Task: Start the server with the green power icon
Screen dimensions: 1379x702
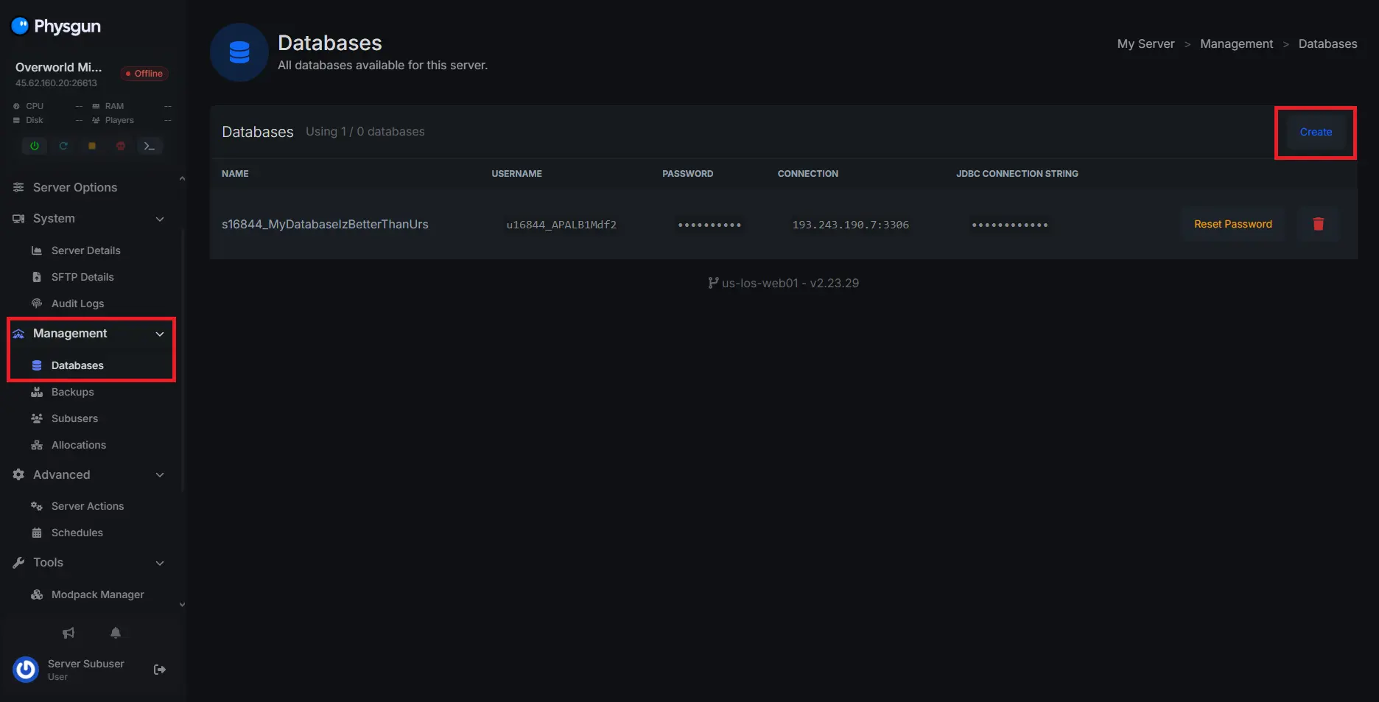Action: pos(34,146)
